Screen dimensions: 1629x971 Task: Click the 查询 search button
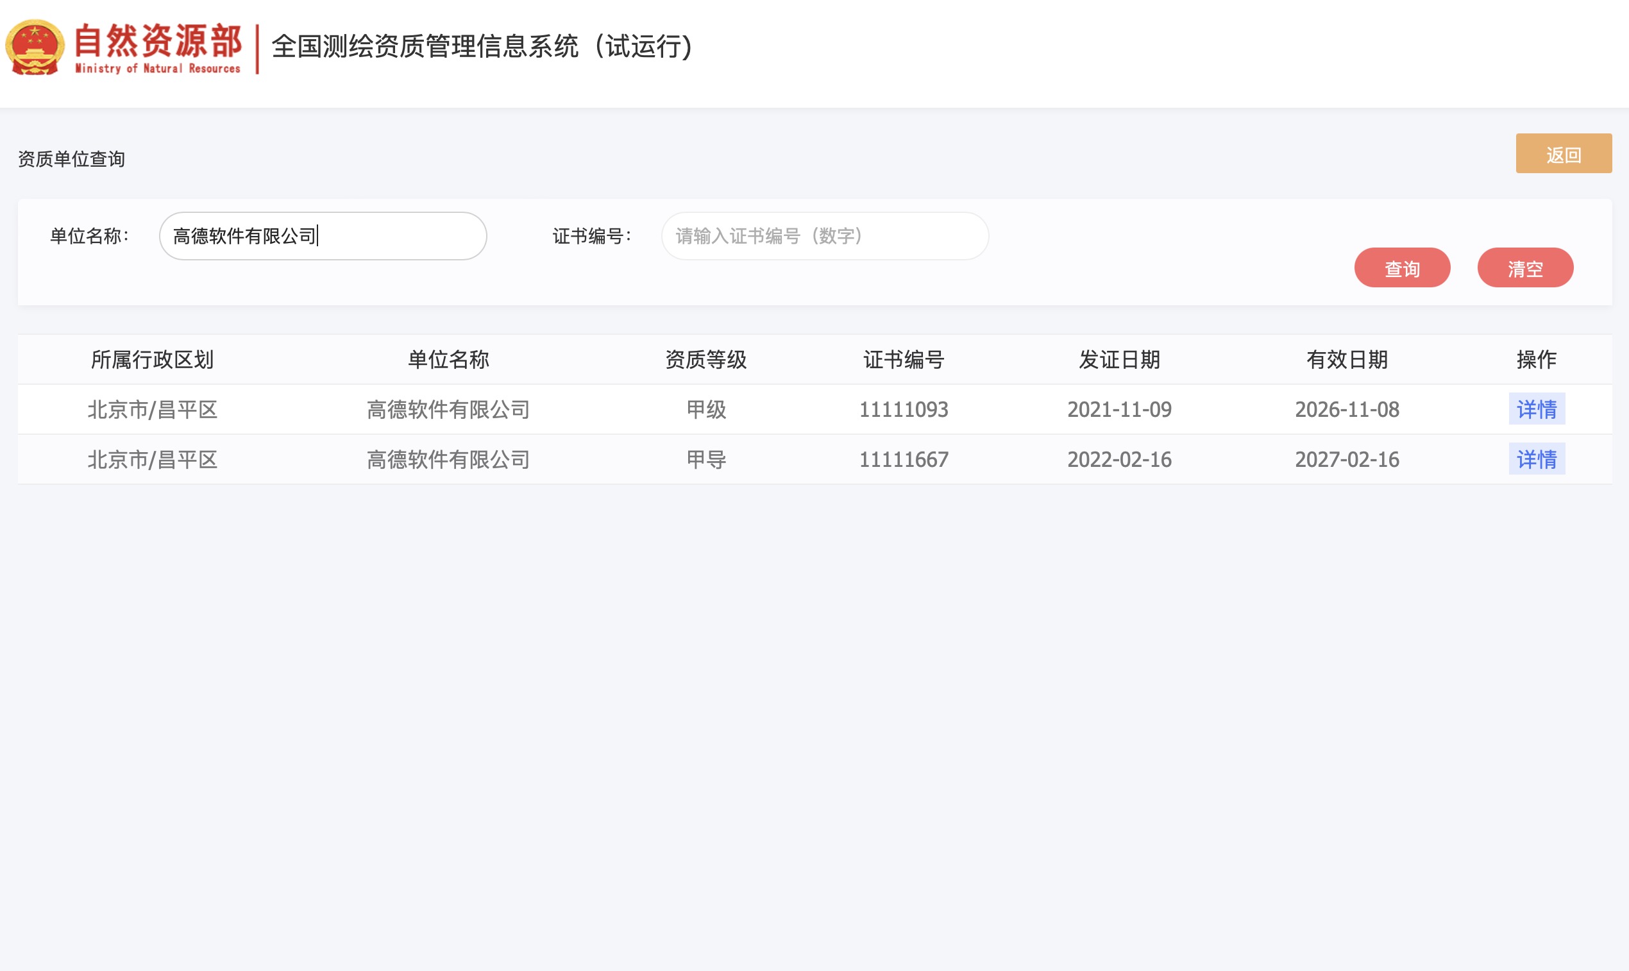pos(1402,267)
